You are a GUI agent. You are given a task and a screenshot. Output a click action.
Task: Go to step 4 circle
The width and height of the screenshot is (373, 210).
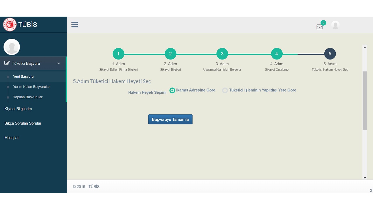point(277,54)
